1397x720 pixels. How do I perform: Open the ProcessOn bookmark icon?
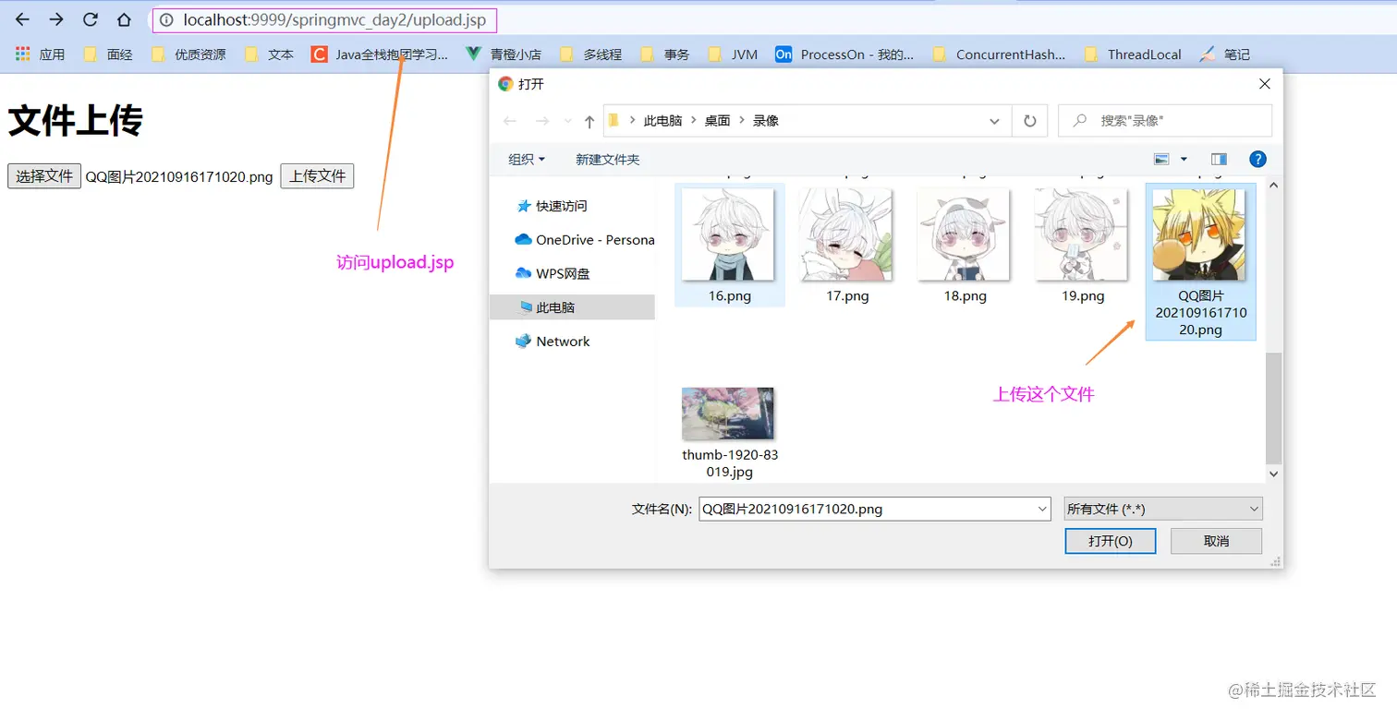point(783,54)
